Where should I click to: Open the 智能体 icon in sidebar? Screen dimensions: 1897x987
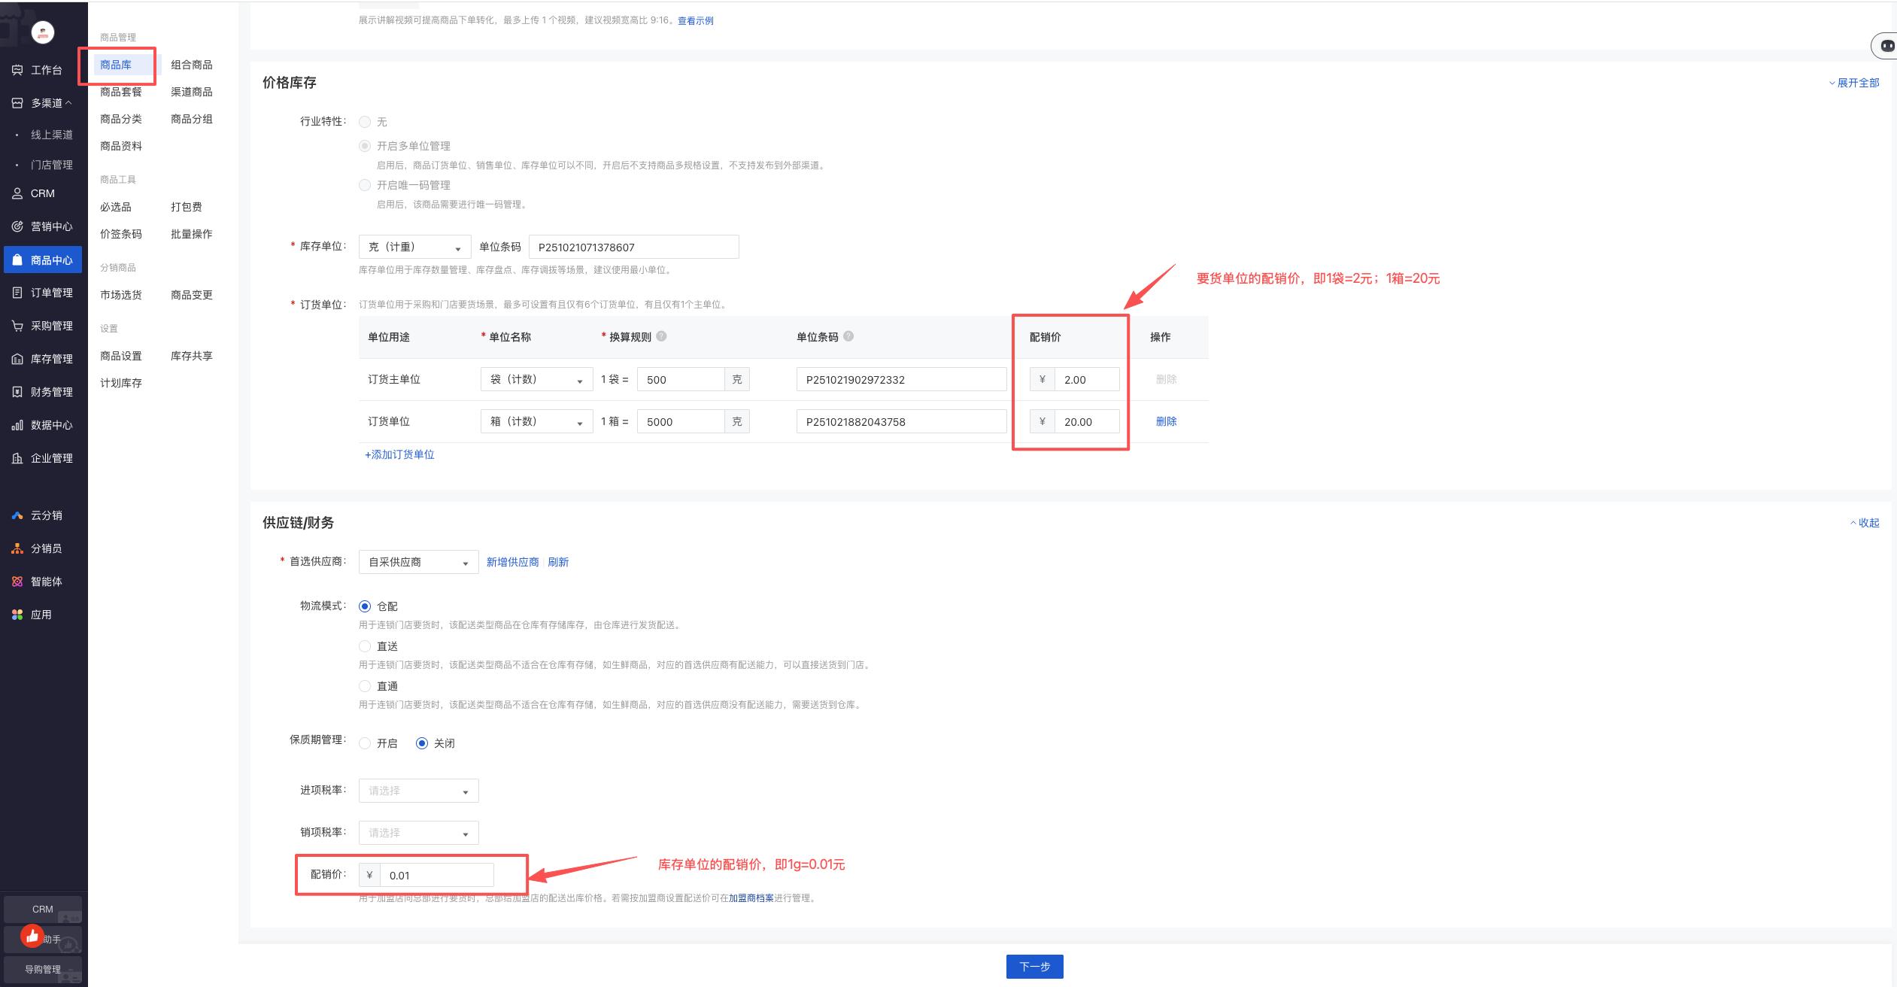[x=17, y=582]
